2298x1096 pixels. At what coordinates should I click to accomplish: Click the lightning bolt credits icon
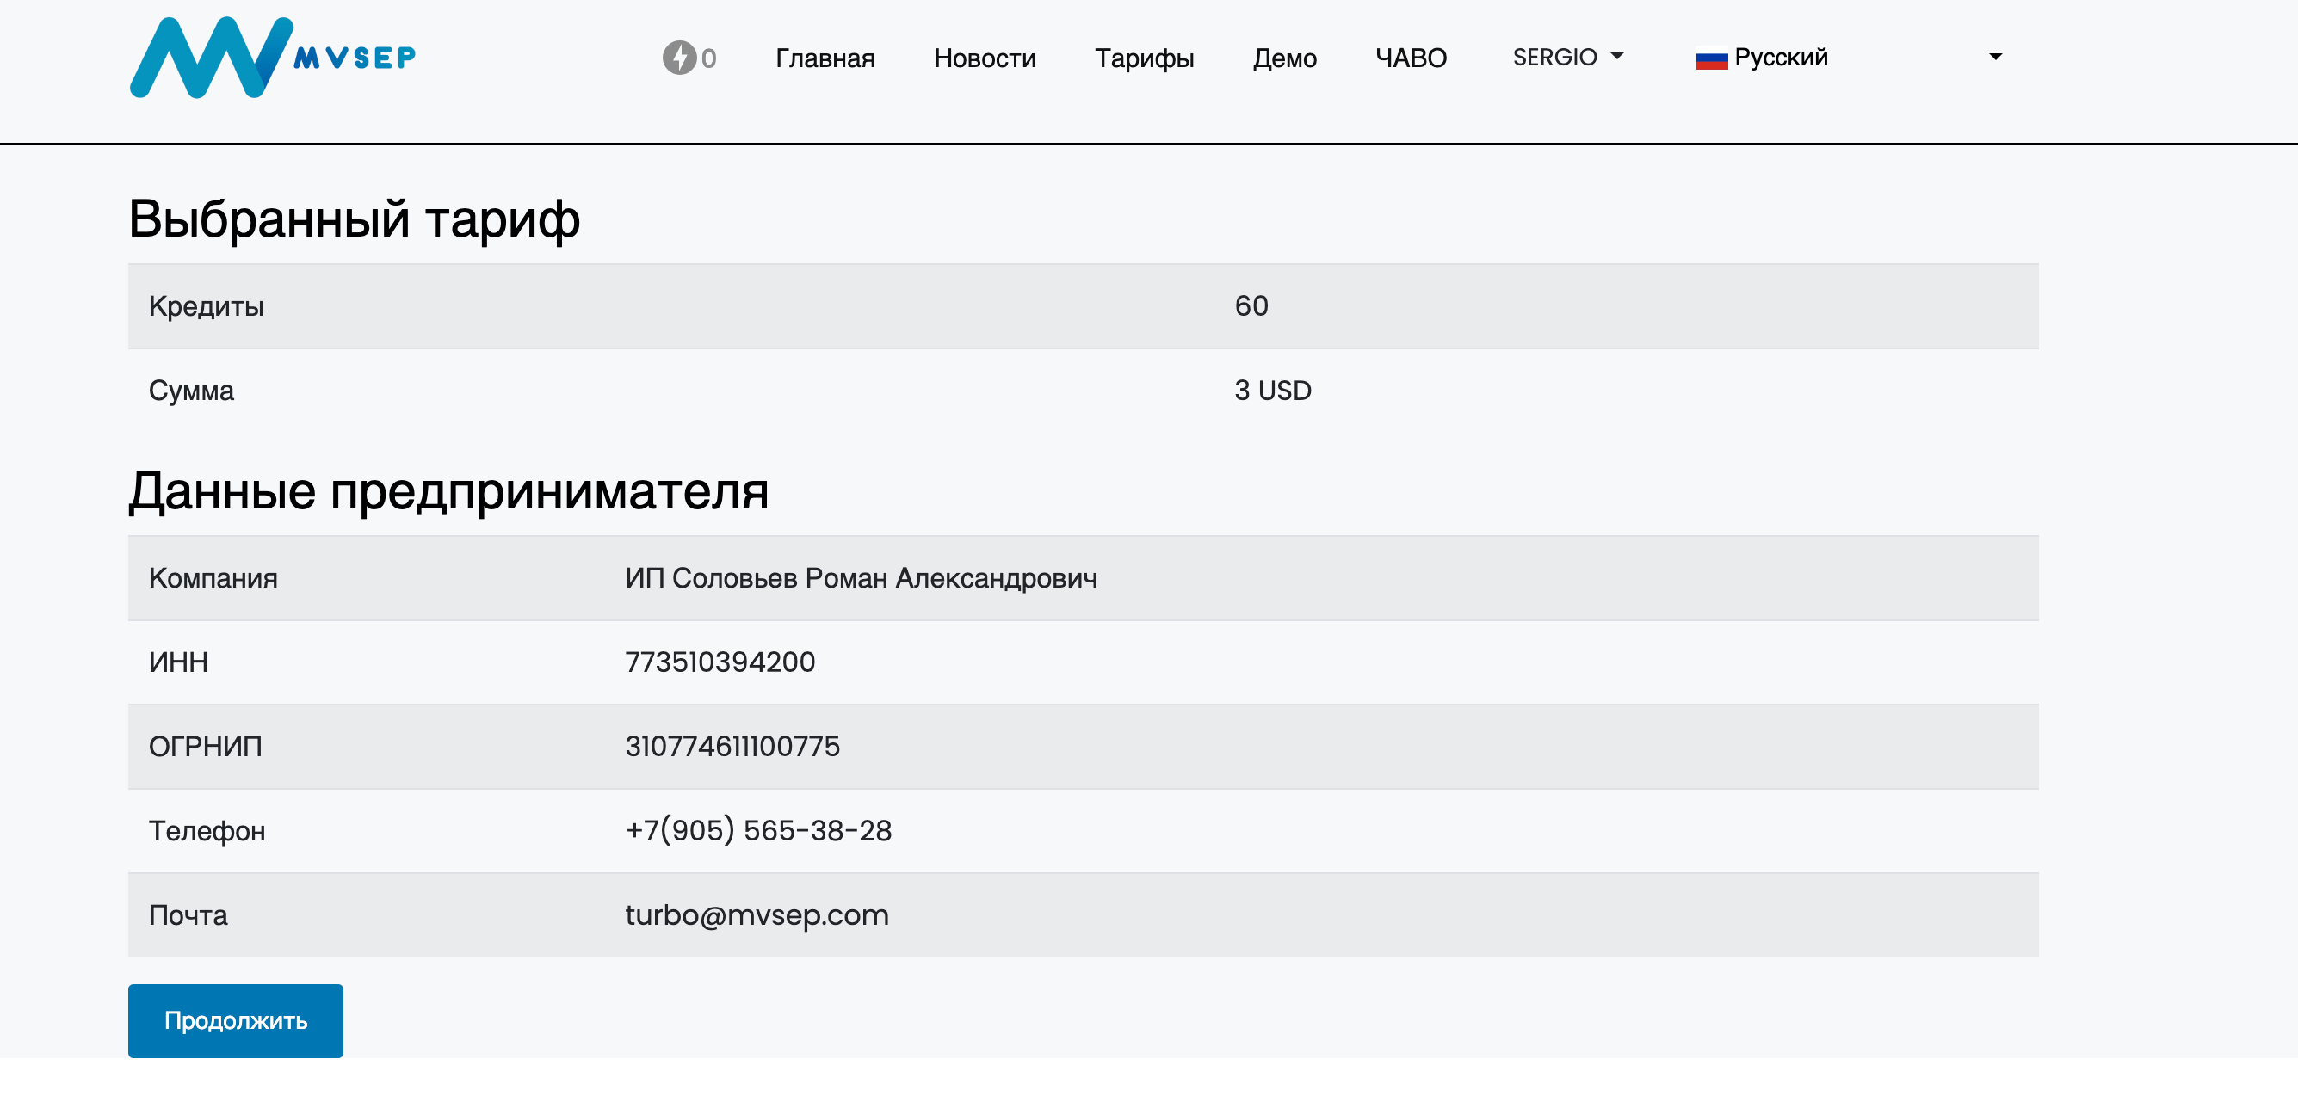pyautogui.click(x=679, y=58)
